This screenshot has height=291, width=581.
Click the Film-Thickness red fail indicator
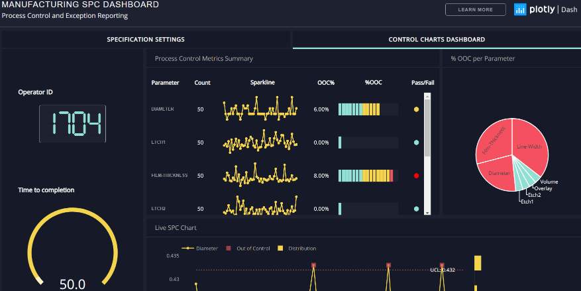[x=416, y=176]
